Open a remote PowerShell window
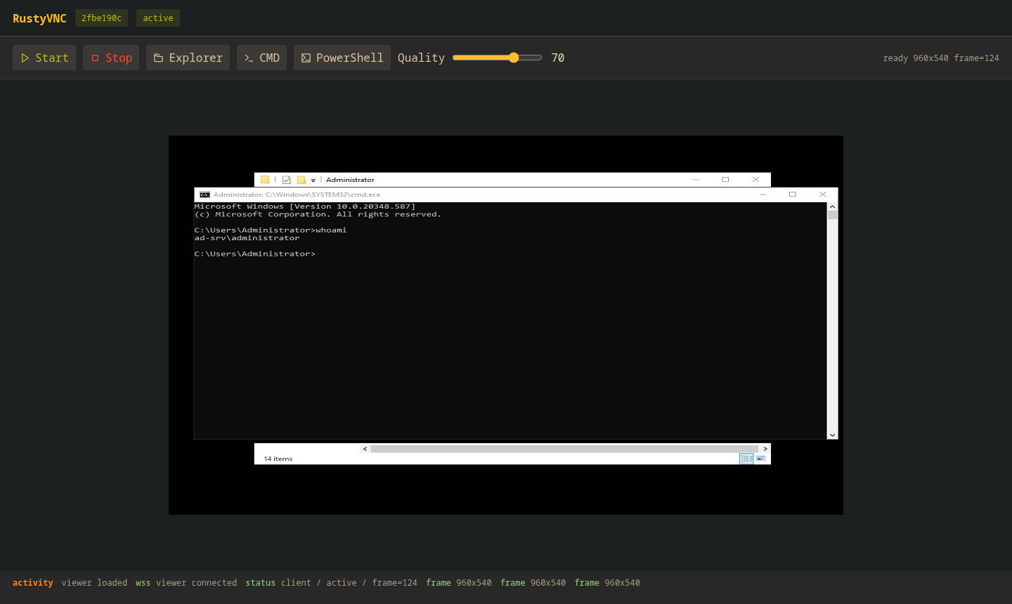Viewport: 1012px width, 604px height. [x=342, y=58]
